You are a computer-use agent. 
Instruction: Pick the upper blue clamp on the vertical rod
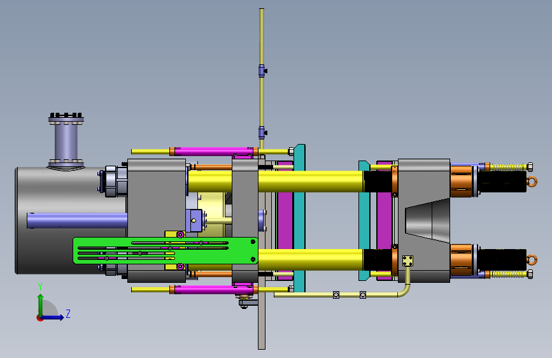tap(262, 71)
